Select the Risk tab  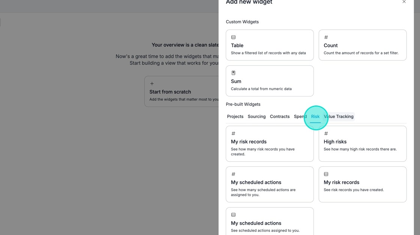(315, 116)
